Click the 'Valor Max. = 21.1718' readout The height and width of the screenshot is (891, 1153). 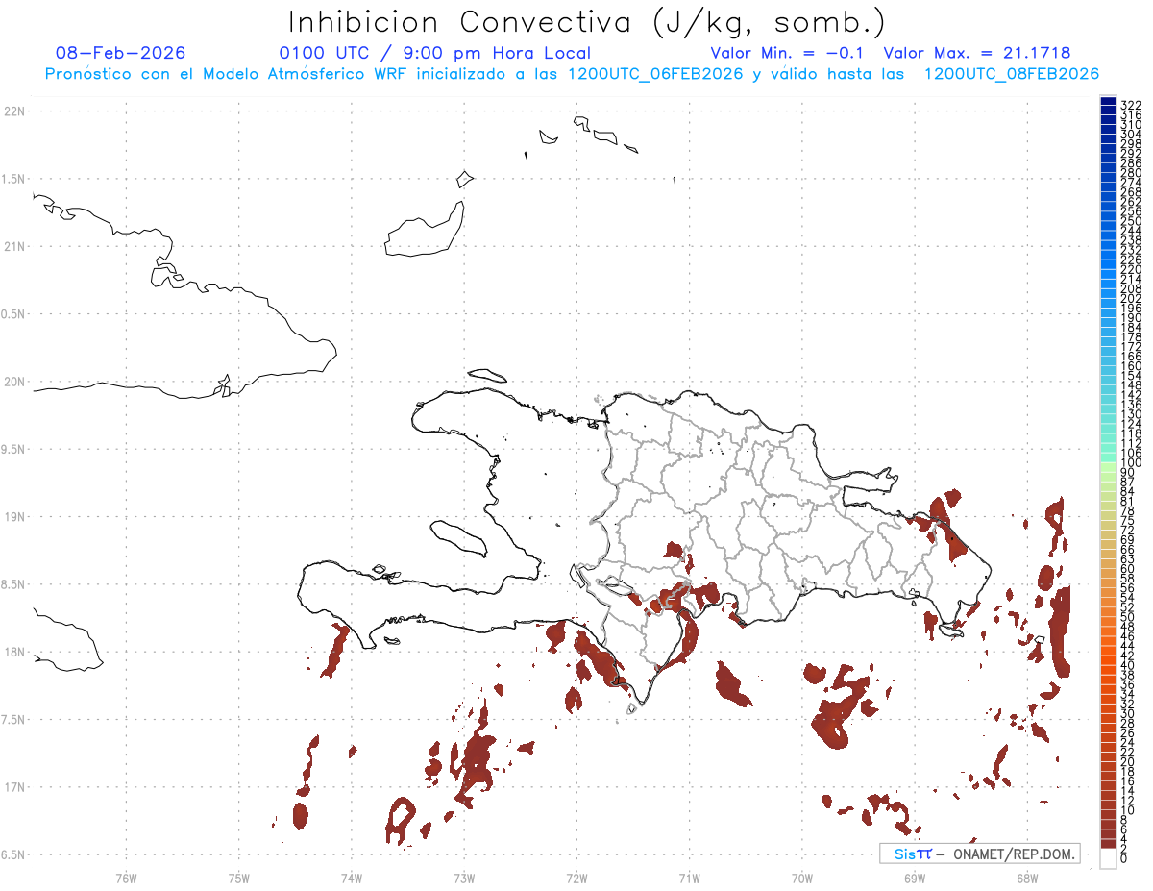click(x=977, y=53)
